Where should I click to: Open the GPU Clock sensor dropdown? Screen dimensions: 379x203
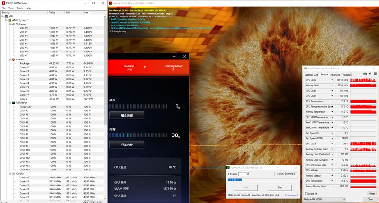(332, 80)
